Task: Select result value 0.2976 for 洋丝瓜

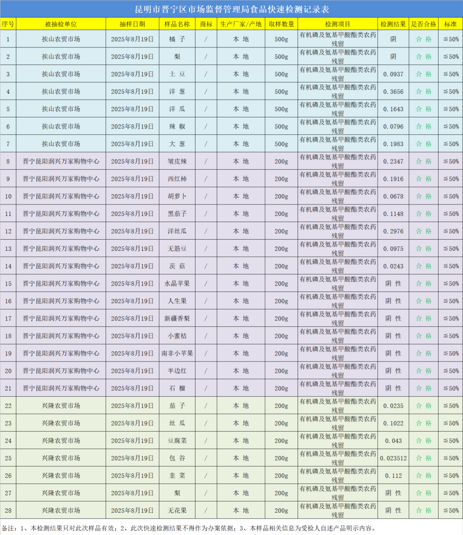Action: coord(393,231)
